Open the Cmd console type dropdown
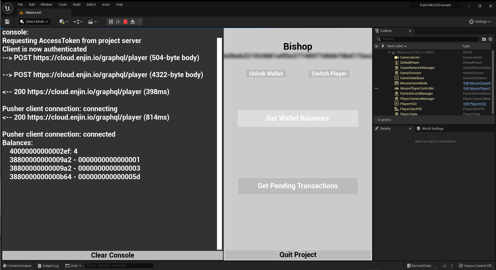Screen dimensions: 496x270 [73, 266]
